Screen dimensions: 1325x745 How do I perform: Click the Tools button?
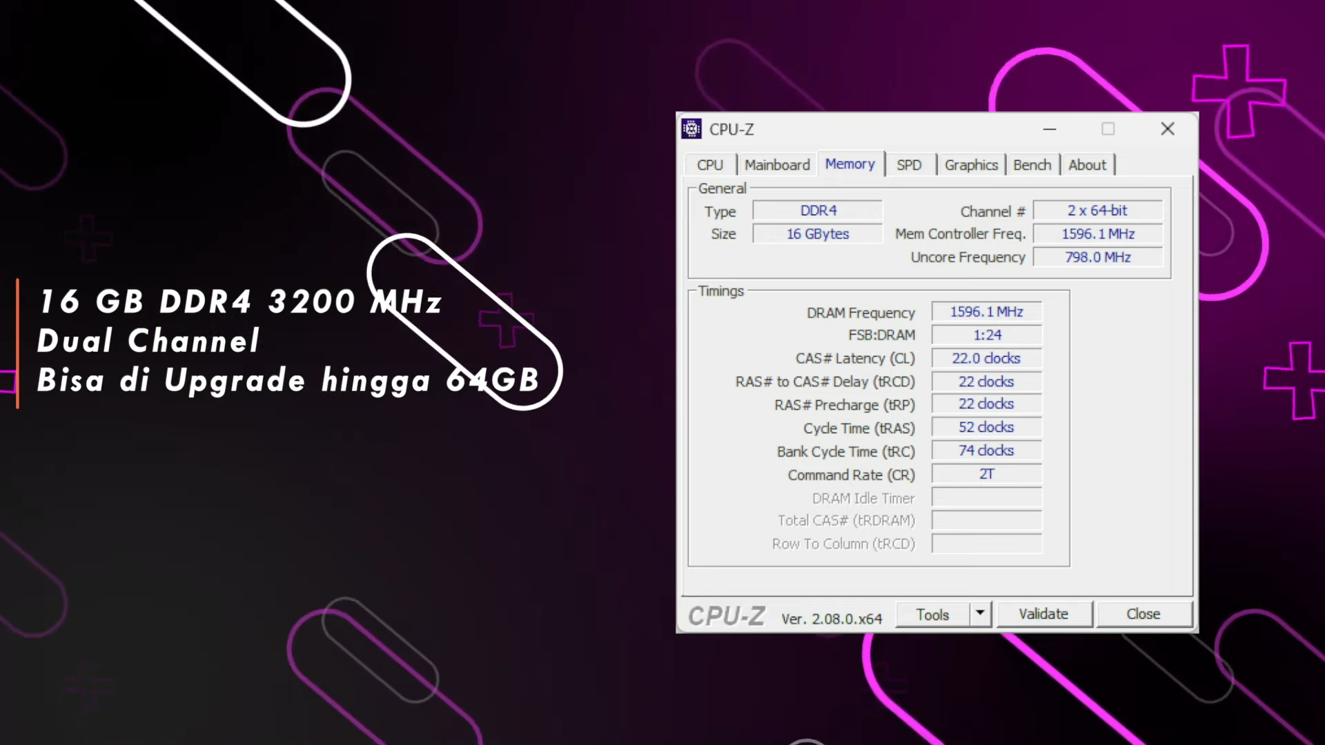pyautogui.click(x=932, y=614)
